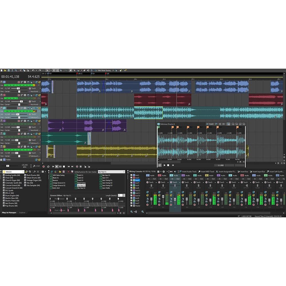
Task: Click the Save project icon
Action: click(9, 70)
